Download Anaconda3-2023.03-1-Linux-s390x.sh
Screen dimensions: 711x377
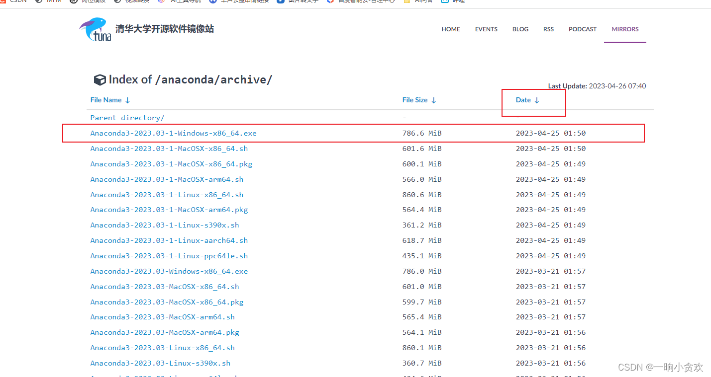[x=165, y=225]
